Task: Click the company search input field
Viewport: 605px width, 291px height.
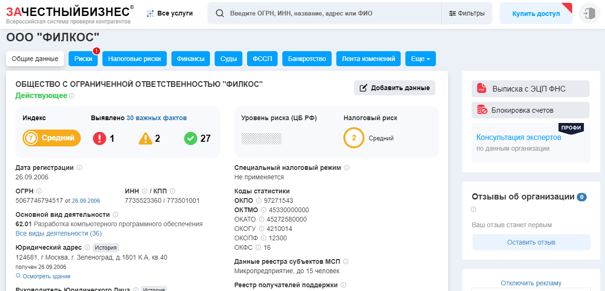Action: tap(329, 13)
